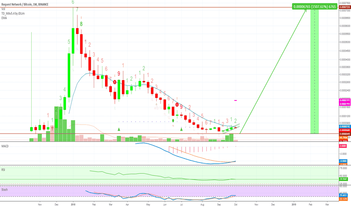Click the green 39.5547 RSI value label
The image size is (351, 207).
343,179
